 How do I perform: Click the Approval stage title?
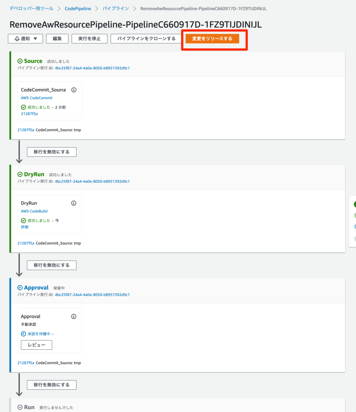(x=36, y=287)
